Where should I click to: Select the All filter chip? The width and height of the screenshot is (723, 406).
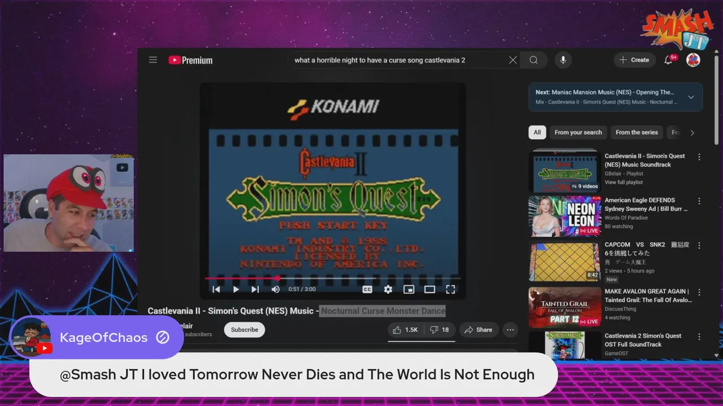[537, 133]
